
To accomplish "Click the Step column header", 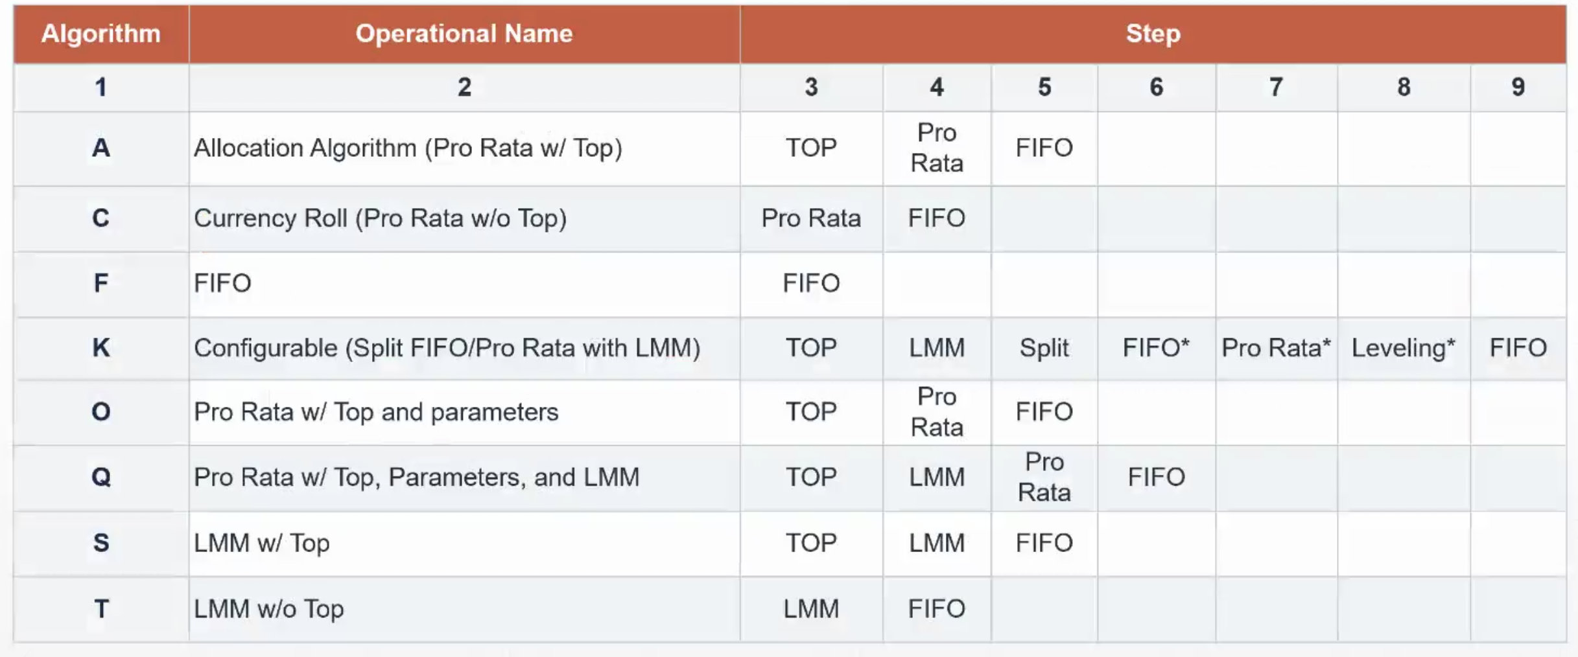I will pyautogui.click(x=1153, y=34).
